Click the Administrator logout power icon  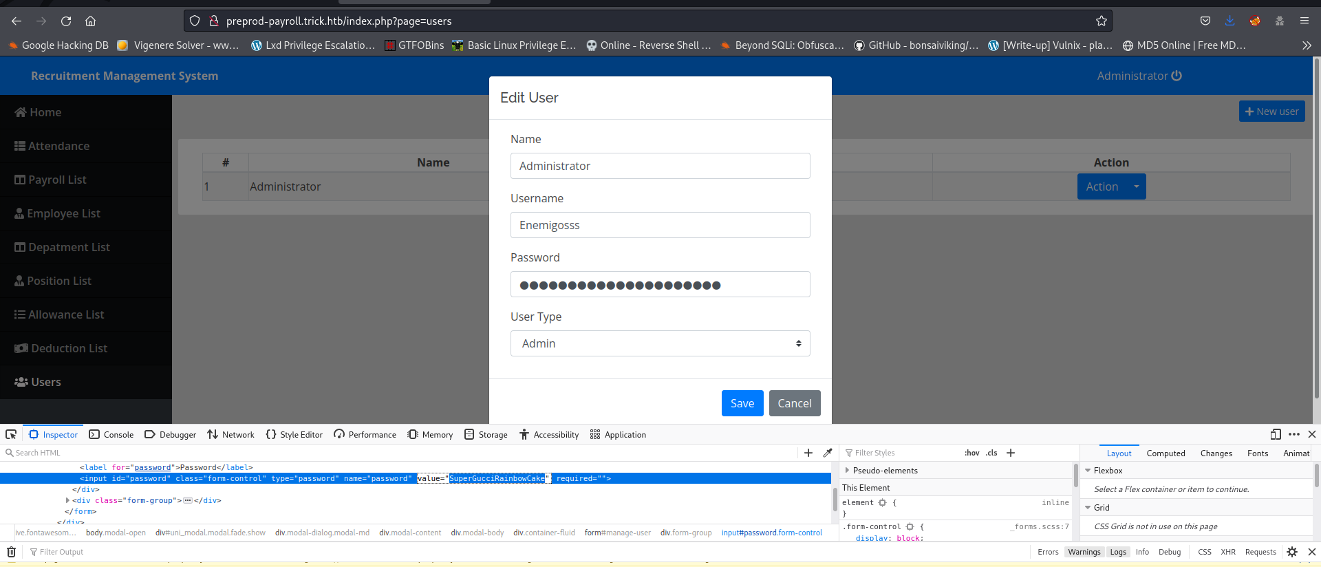[x=1177, y=76]
